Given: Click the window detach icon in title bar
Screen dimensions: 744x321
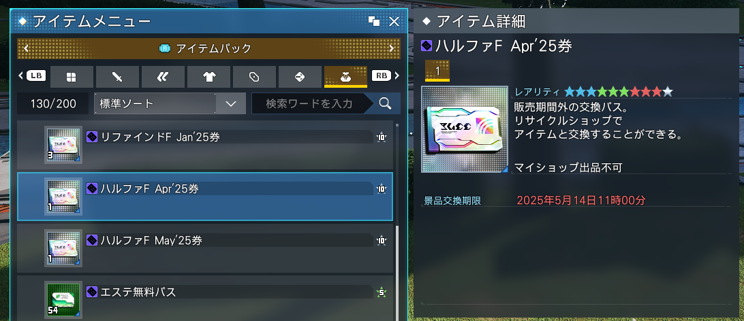Looking at the screenshot, I should click(374, 21).
